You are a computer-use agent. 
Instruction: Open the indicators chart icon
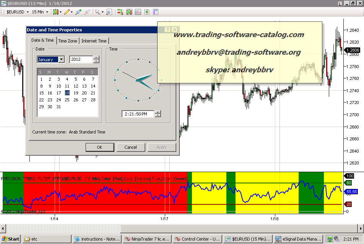click(138, 12)
